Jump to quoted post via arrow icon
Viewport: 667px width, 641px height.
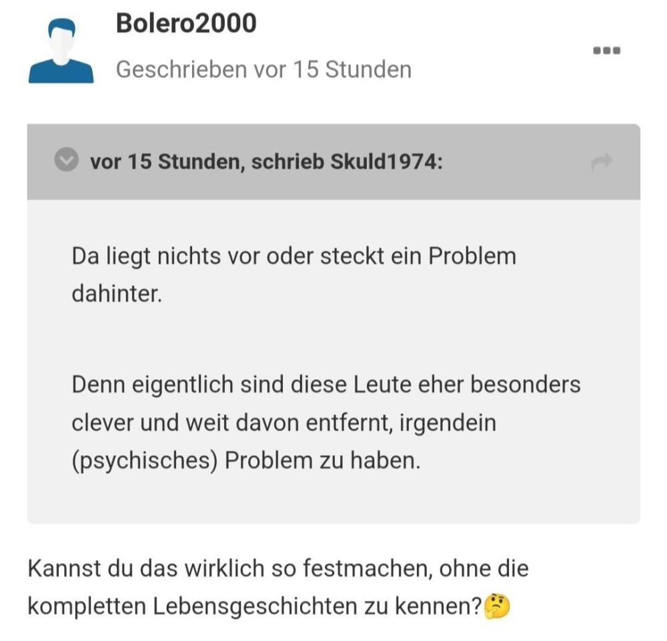coord(602,162)
